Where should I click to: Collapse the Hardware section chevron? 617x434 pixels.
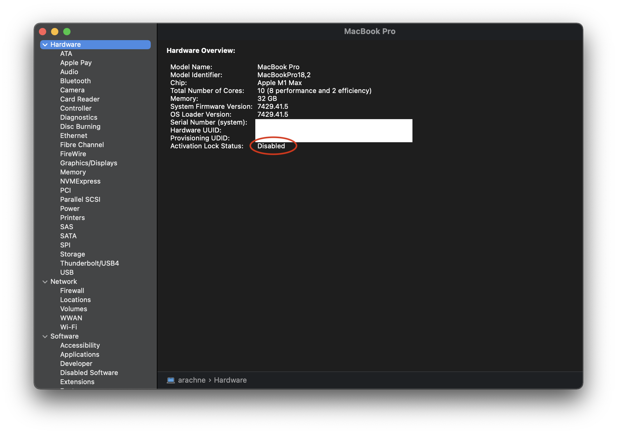(45, 45)
